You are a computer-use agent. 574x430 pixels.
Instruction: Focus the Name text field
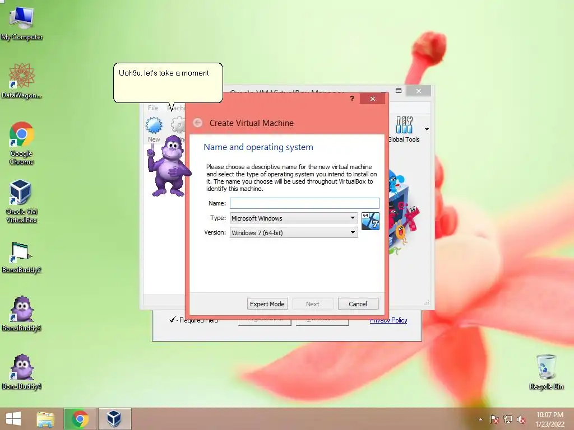(304, 203)
